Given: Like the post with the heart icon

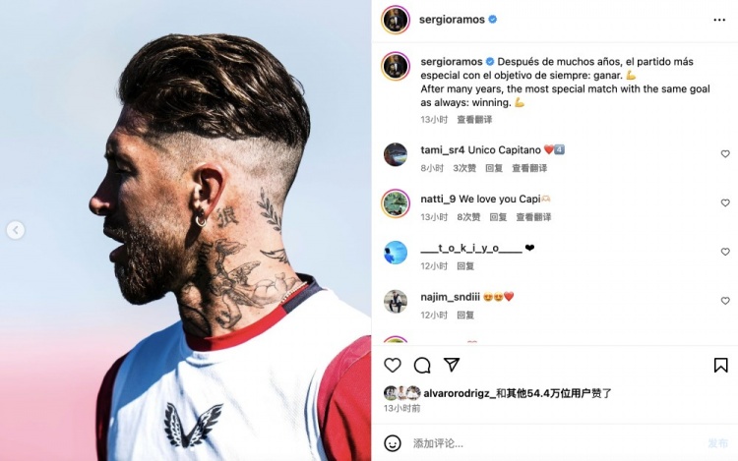Looking at the screenshot, I should click(393, 365).
